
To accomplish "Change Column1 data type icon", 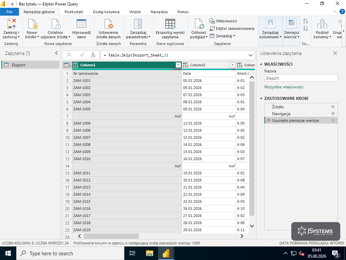I will click(76, 65).
